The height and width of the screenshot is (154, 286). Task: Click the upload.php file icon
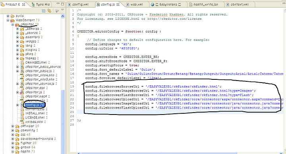coord(22,122)
